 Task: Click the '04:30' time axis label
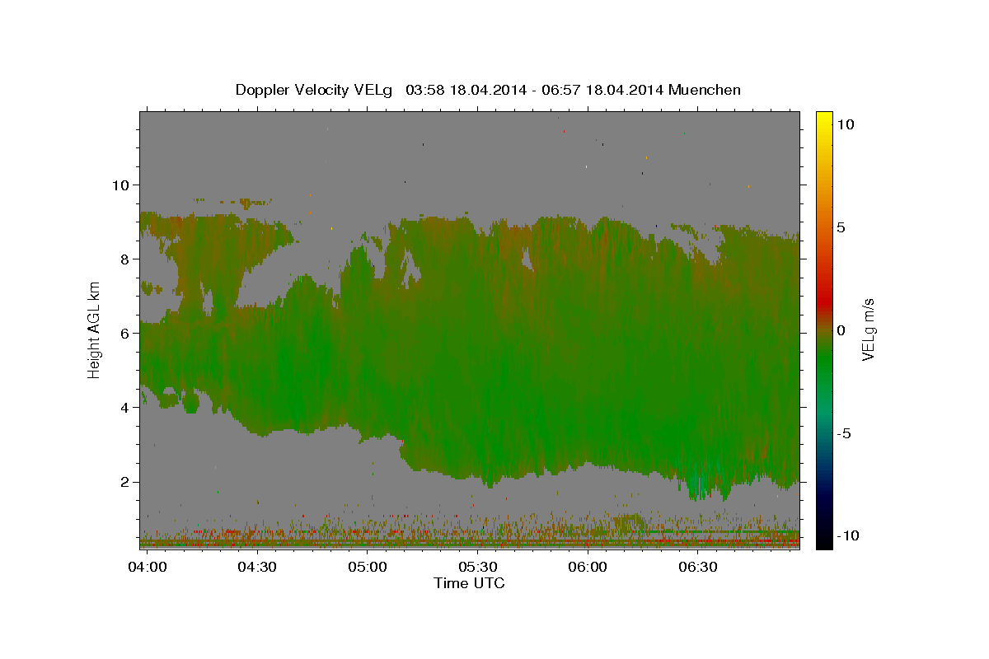pos(257,568)
